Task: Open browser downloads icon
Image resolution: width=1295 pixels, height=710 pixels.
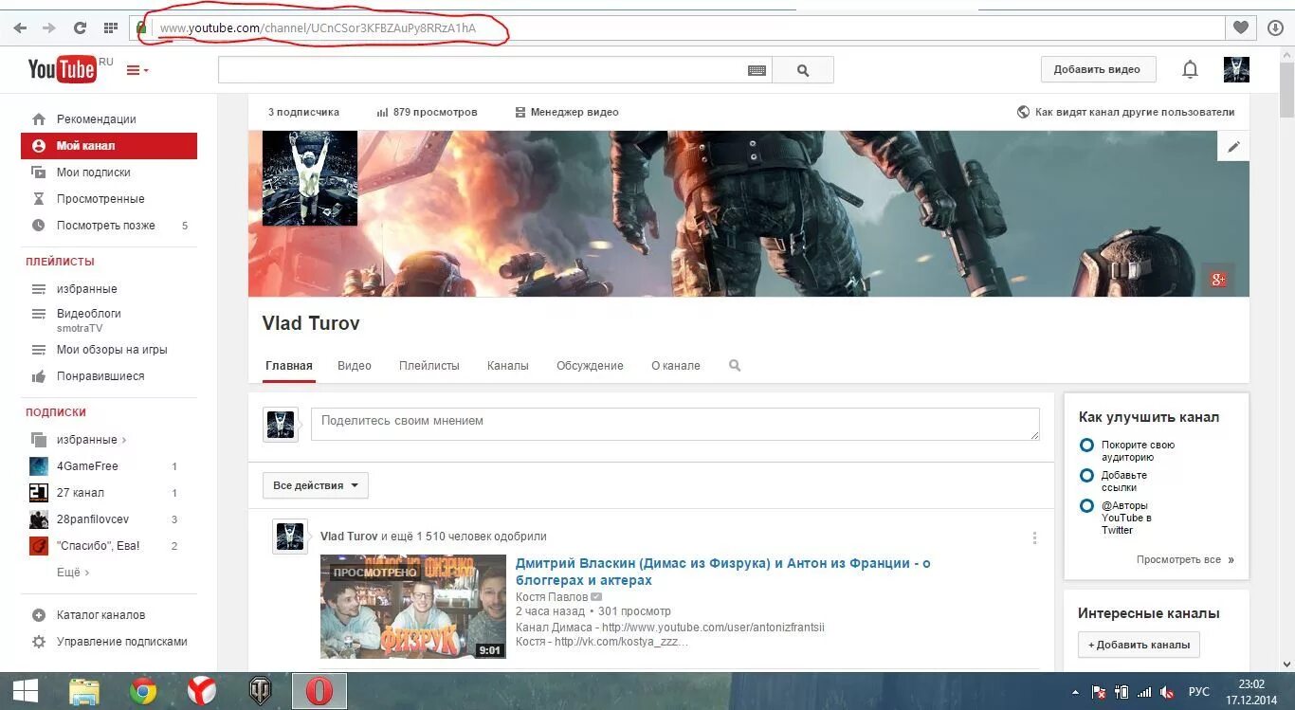Action: pos(1275,28)
